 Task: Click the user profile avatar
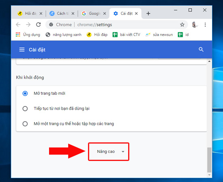click(x=195, y=25)
